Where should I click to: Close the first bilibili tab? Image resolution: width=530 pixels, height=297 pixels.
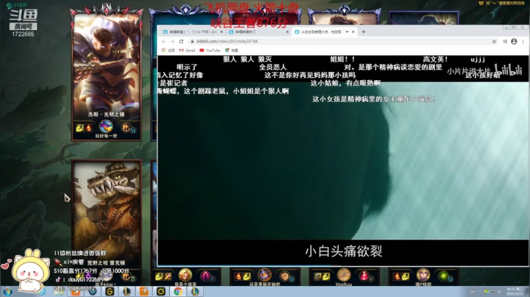point(222,32)
